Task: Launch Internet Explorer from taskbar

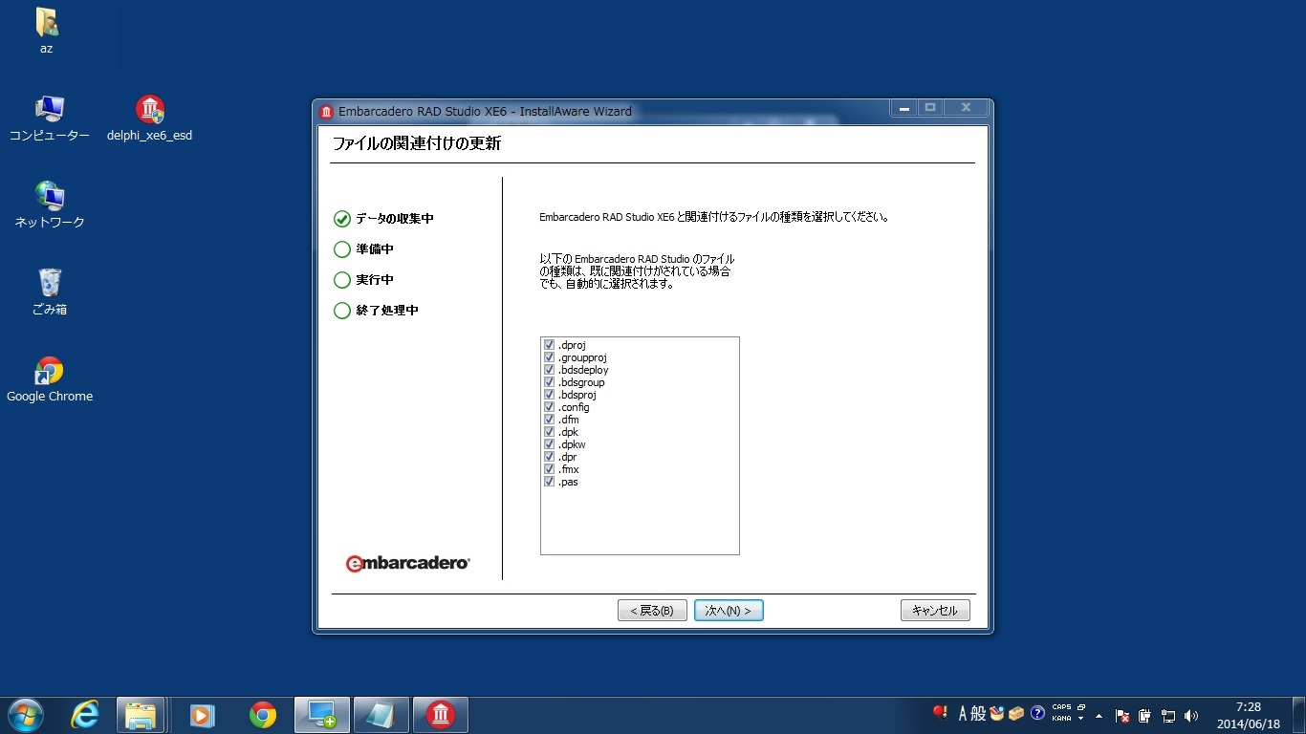Action: (x=85, y=715)
